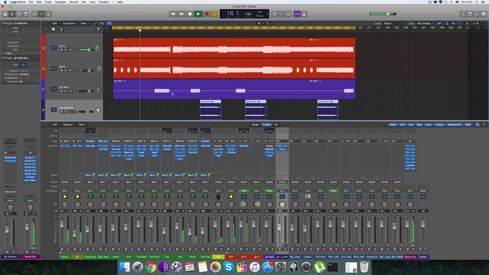Click the red Record button
The image size is (489, 275).
click(x=207, y=14)
